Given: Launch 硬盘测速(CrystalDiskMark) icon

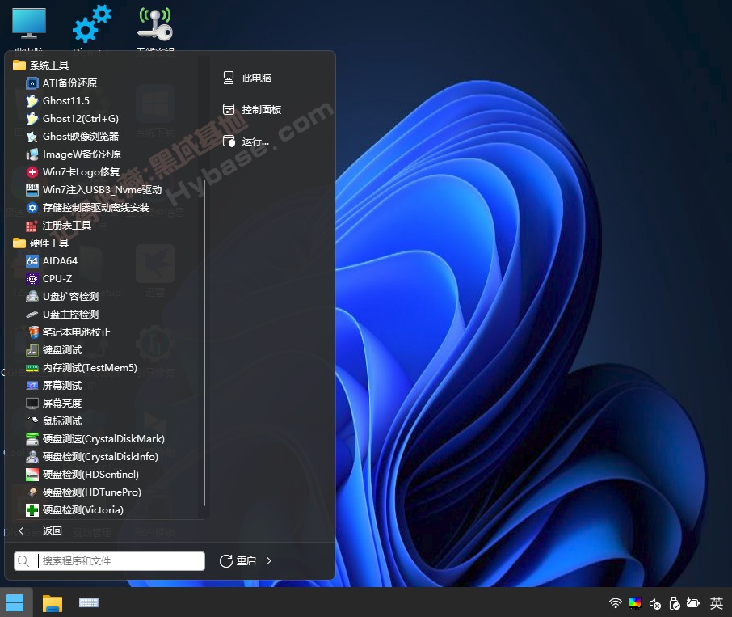Looking at the screenshot, I should (32, 439).
